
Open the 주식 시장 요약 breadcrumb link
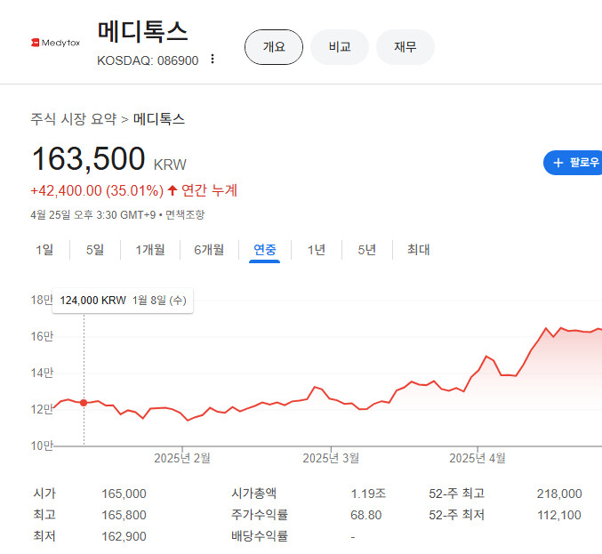[x=73, y=119]
